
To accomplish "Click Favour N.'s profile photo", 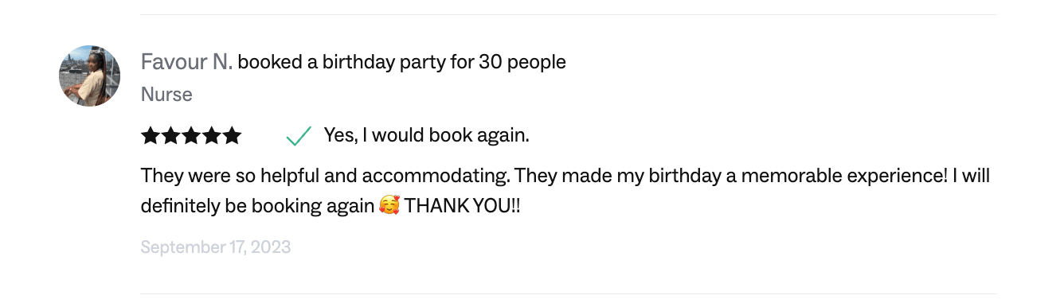I will pyautogui.click(x=90, y=76).
